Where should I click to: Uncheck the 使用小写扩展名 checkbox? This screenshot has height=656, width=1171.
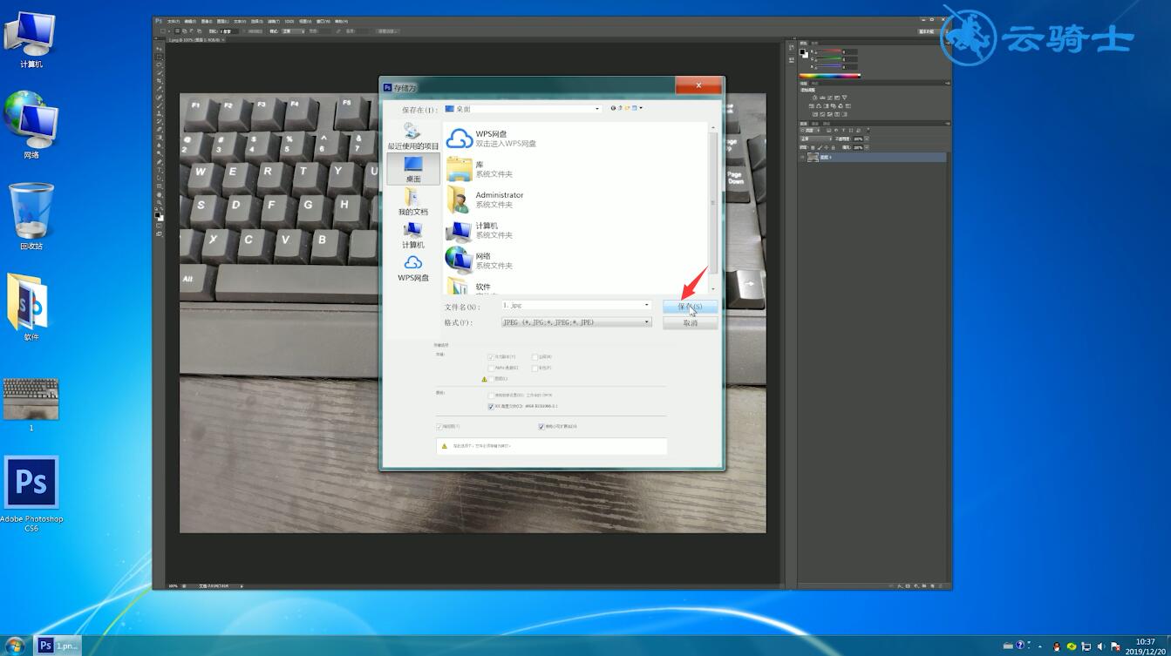(541, 427)
